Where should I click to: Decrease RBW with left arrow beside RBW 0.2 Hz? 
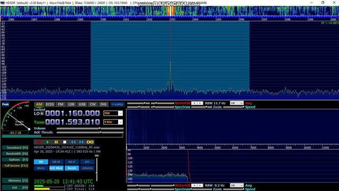[x=194, y=185]
